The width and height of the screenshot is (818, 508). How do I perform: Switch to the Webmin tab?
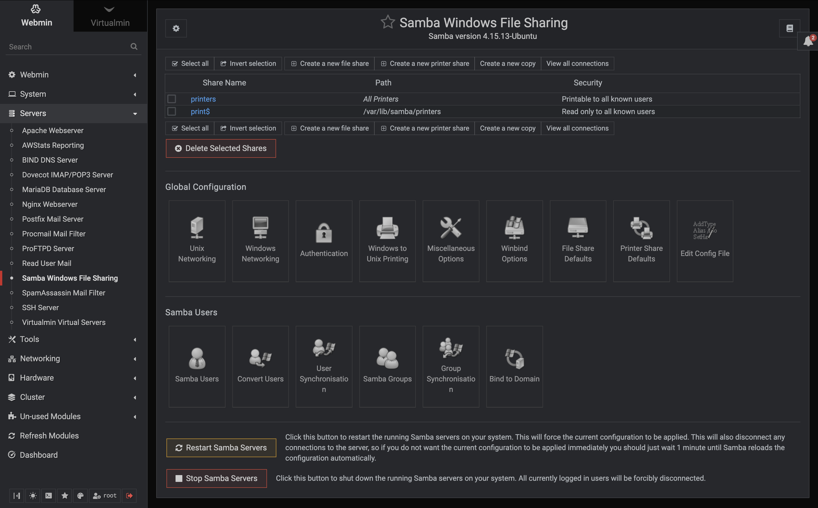(37, 16)
